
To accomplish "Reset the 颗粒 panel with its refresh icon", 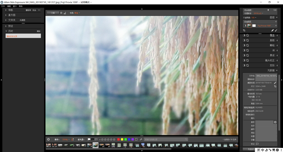I will click(x=247, y=45).
